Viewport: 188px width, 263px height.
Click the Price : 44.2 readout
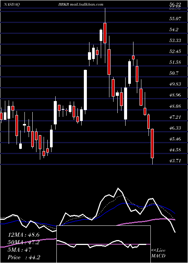click(x=24, y=257)
